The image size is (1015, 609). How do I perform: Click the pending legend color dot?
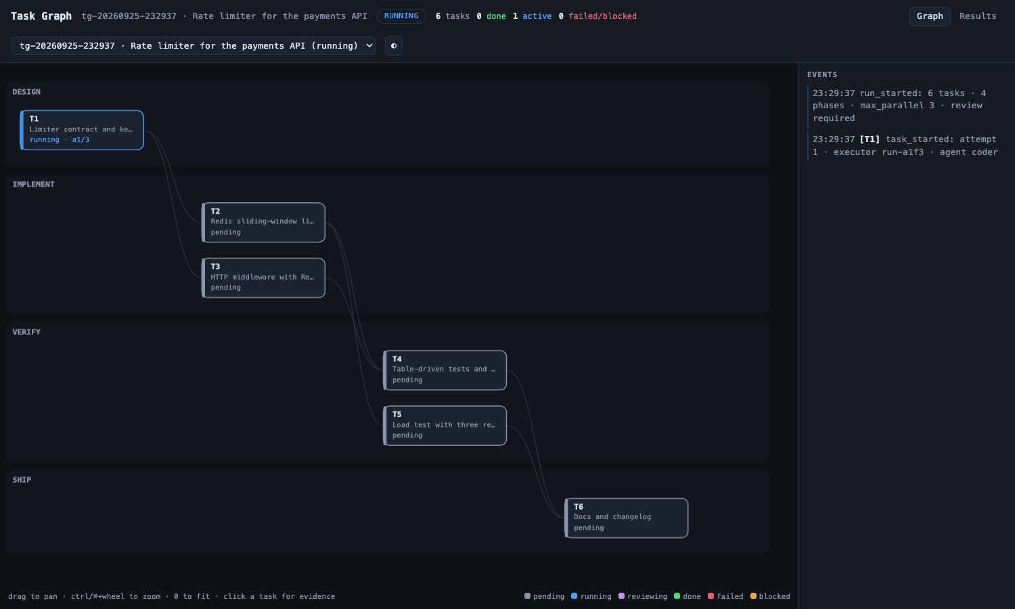527,596
